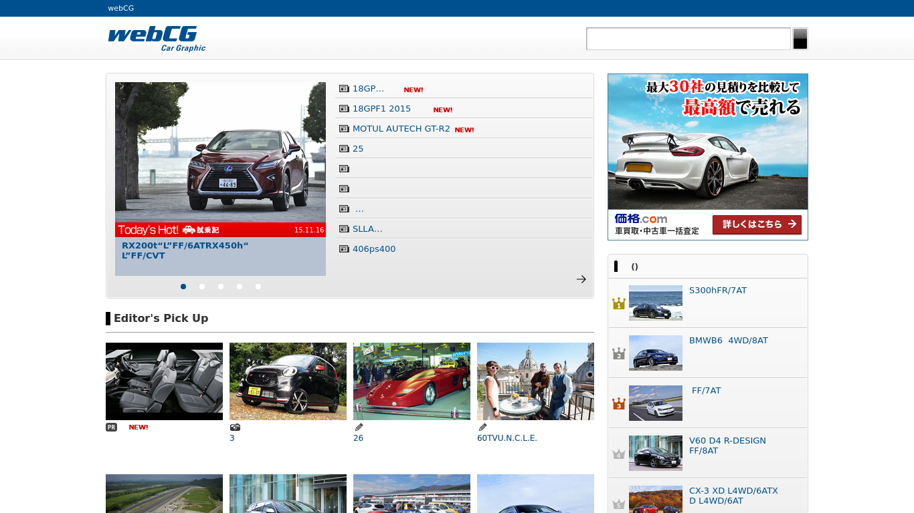
Task: Open U.N.C.L.E. movie cast thumbnail
Action: (x=535, y=381)
